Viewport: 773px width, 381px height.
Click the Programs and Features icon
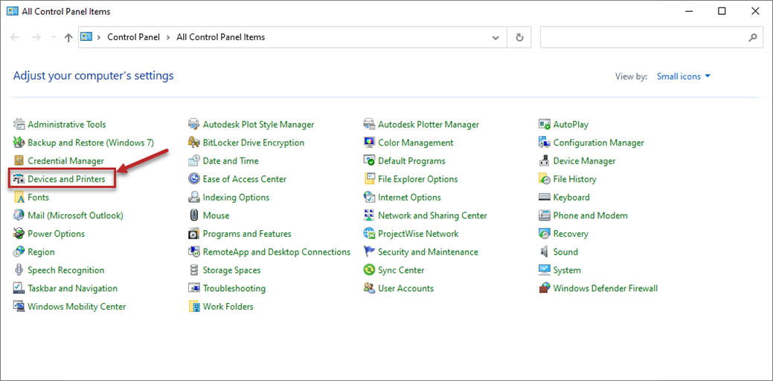point(193,234)
